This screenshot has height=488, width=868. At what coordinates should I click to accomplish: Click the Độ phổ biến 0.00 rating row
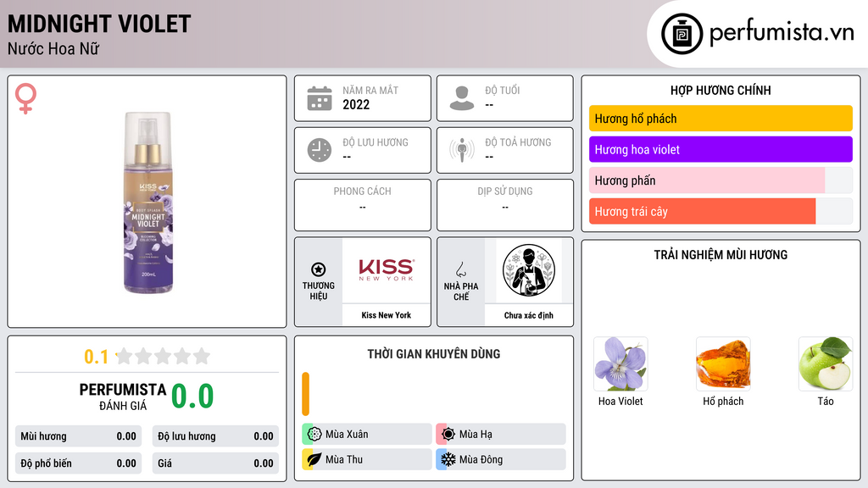pos(78,463)
